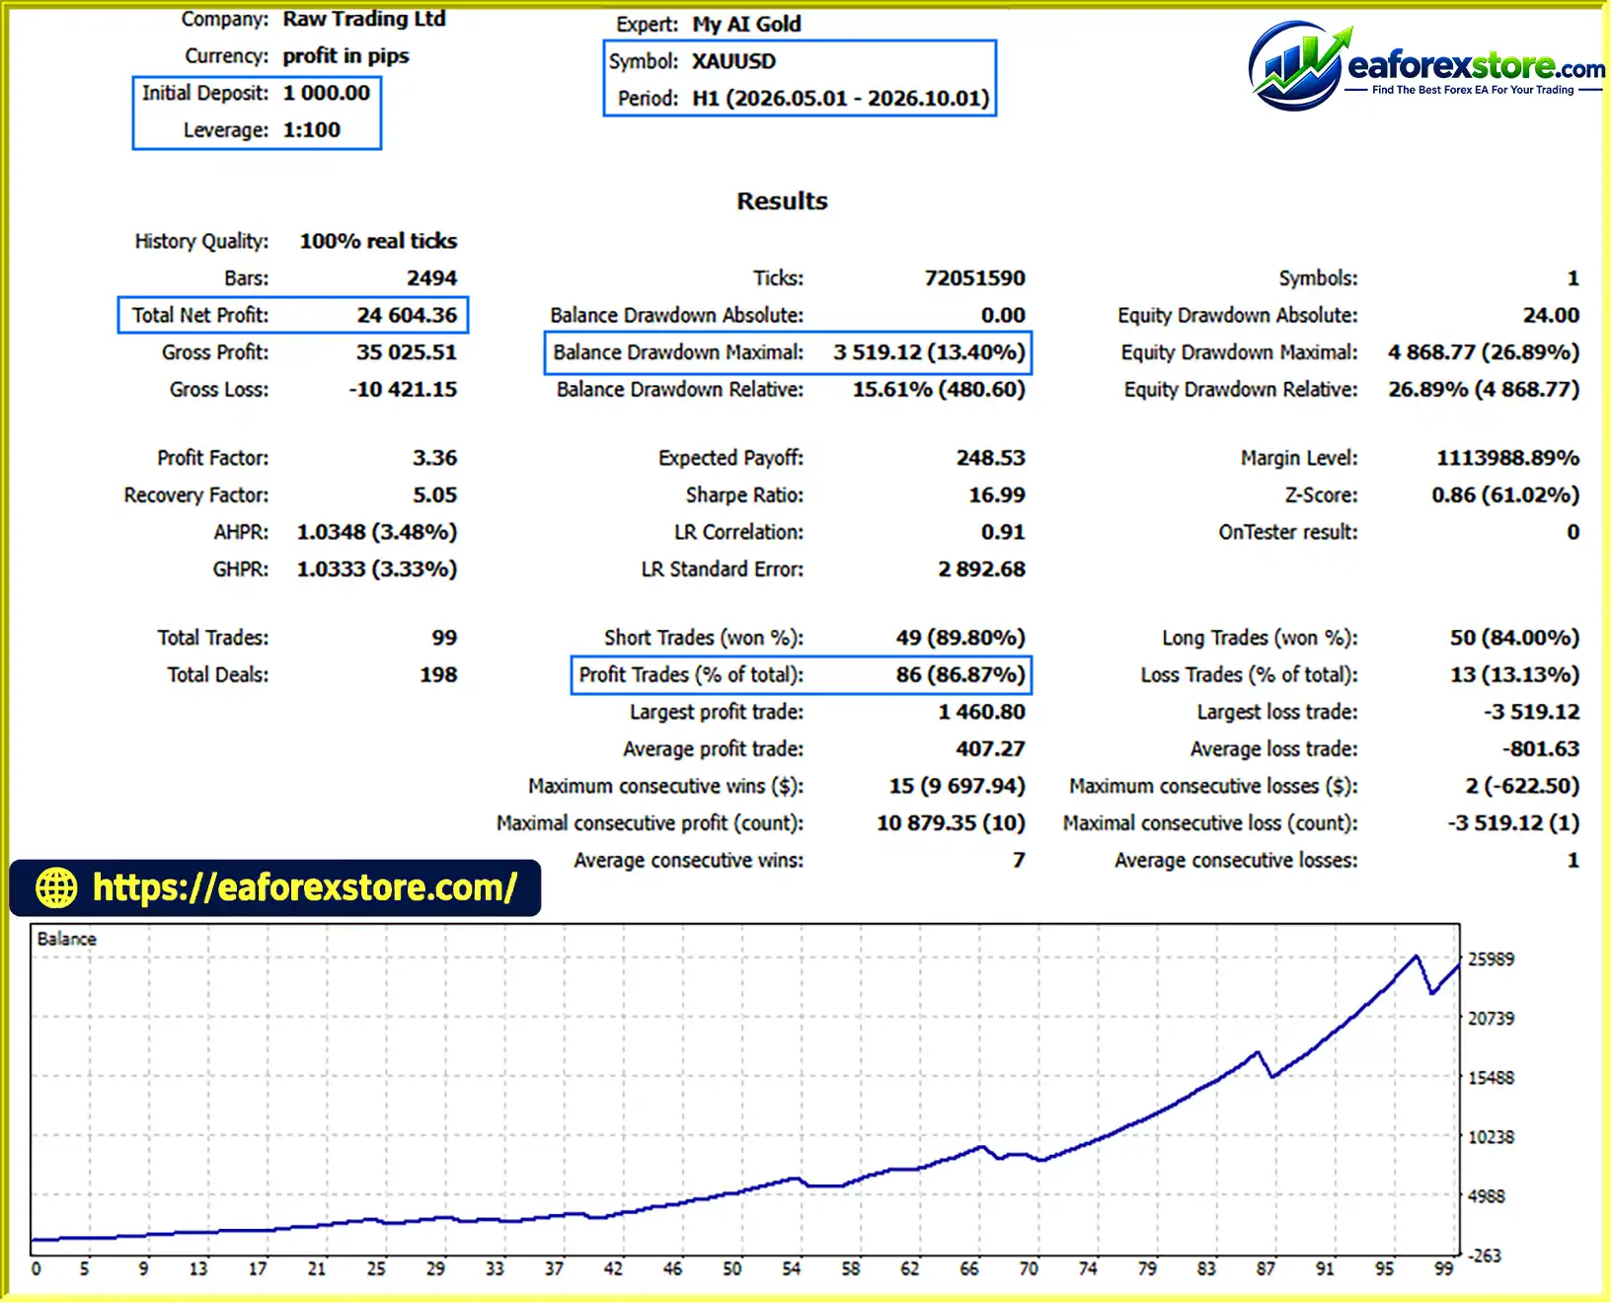
Task: Click the Gross Loss value -10 421.15
Action: point(403,390)
